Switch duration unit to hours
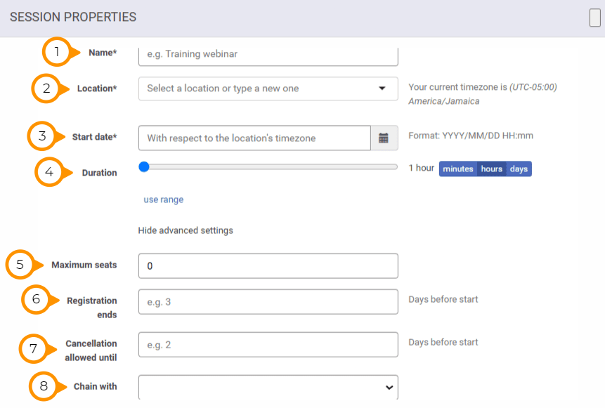This screenshot has width=605, height=408. pyautogui.click(x=492, y=169)
